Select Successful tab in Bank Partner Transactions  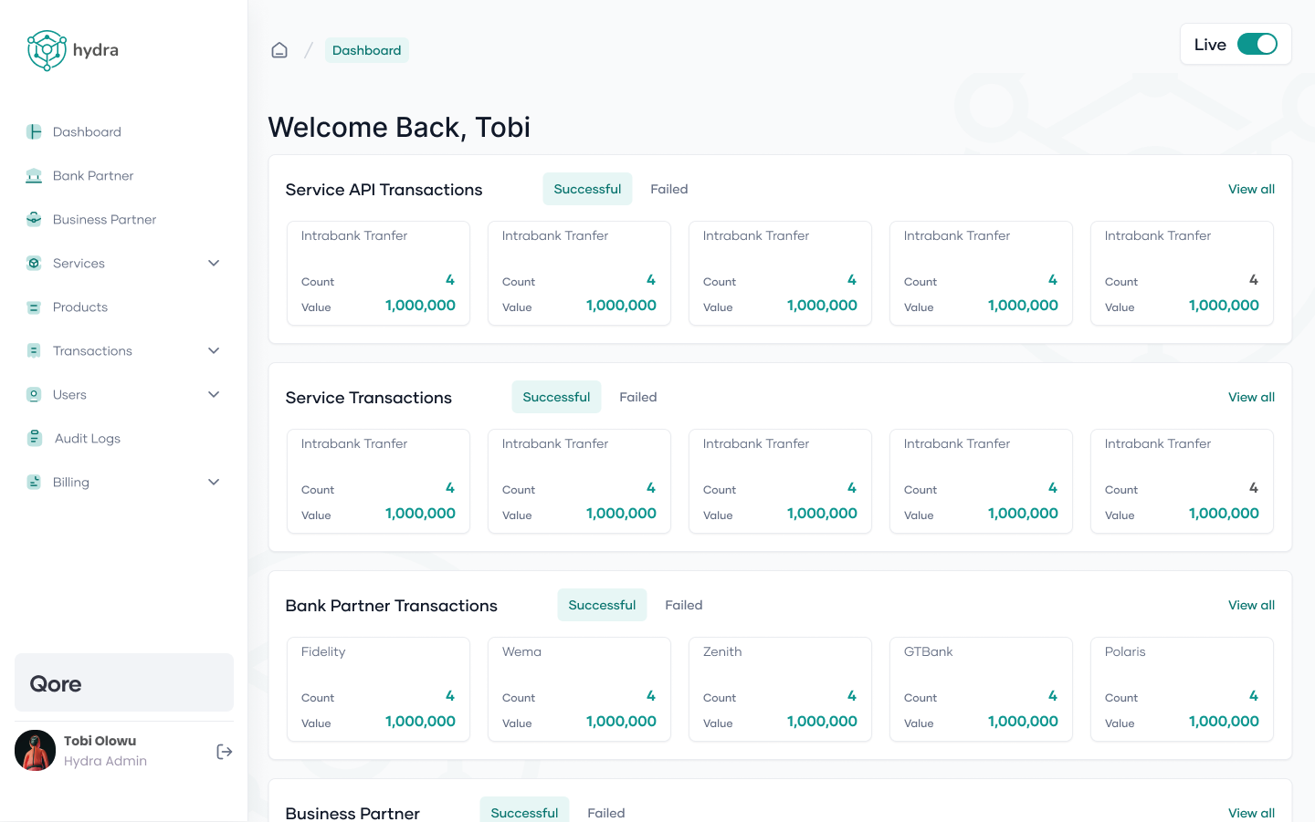tap(602, 605)
